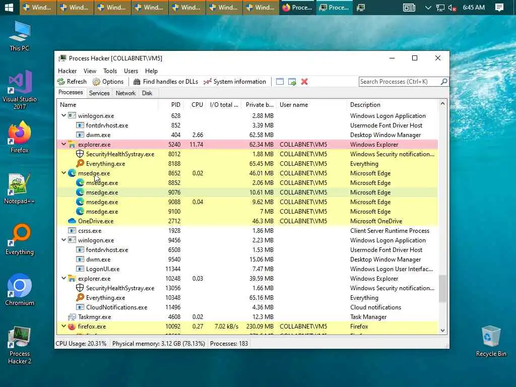Sort by User name column header
516x387 pixels.
(311, 105)
